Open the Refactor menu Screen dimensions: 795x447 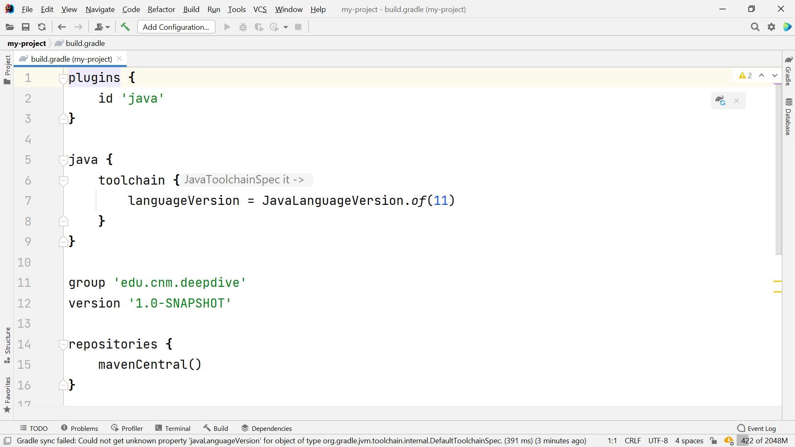(161, 9)
